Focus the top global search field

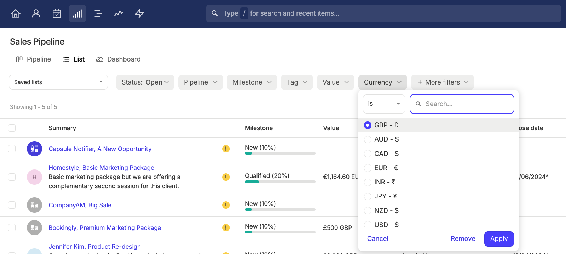pyautogui.click(x=383, y=13)
